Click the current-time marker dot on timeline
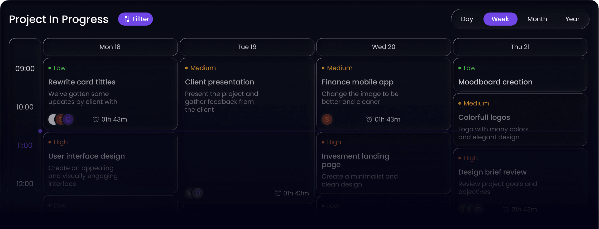Viewport: 599px width, 229px height. coord(40,131)
